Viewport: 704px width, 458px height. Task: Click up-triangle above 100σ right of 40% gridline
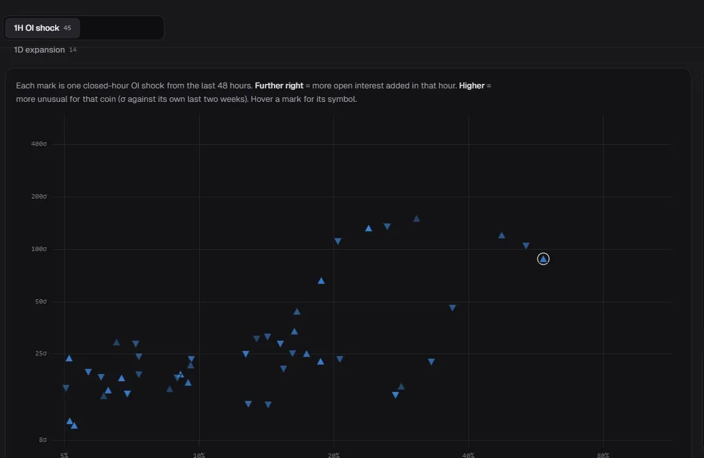point(502,235)
